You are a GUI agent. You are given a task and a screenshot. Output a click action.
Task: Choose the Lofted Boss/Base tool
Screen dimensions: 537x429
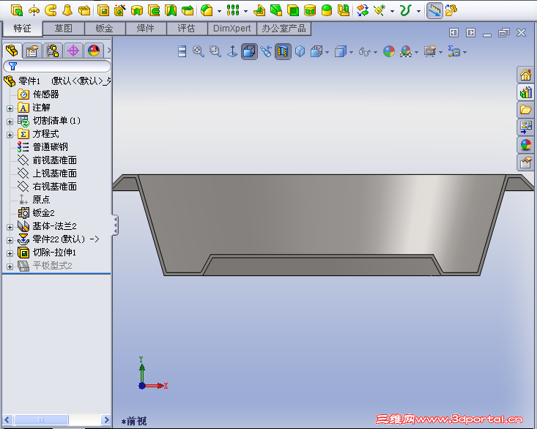pos(67,10)
